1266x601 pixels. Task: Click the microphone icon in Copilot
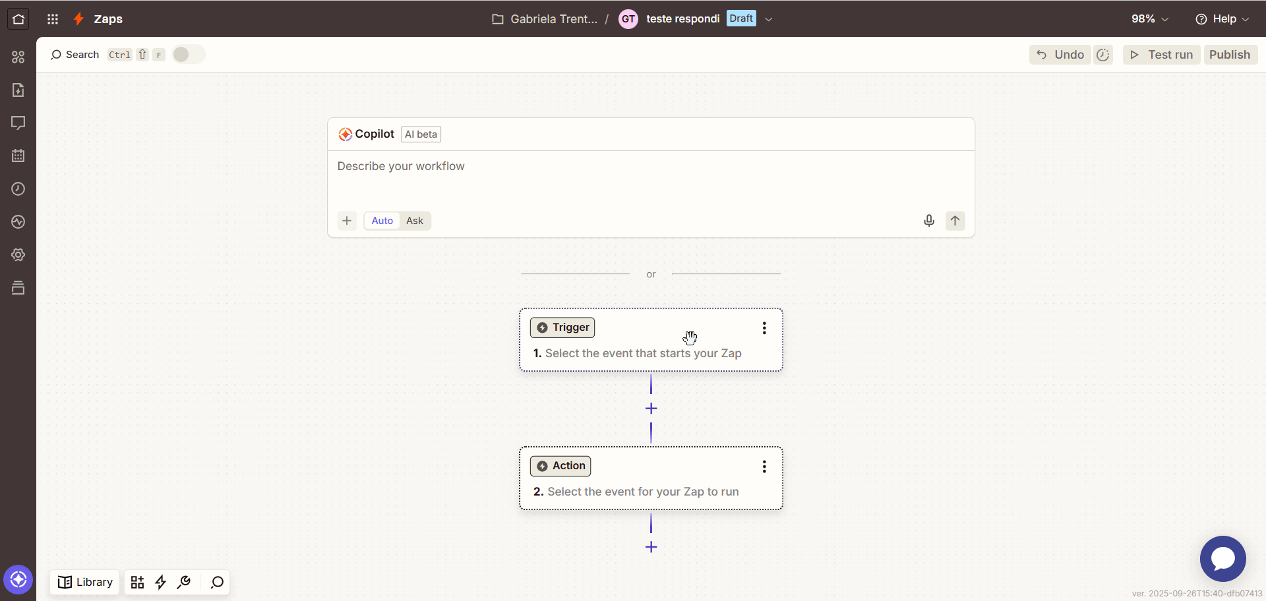click(x=929, y=221)
